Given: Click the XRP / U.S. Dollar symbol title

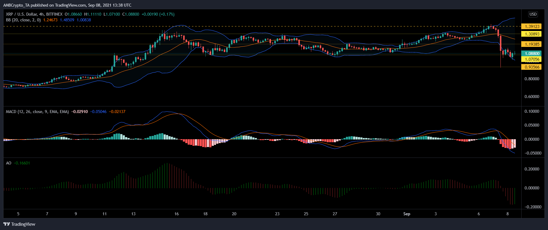Looking at the screenshot, I should tap(34, 14).
